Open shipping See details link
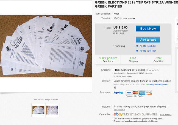 click(x=153, y=70)
